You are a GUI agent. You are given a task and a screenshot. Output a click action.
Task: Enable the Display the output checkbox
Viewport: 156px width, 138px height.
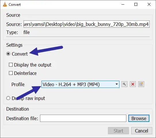click(x=11, y=65)
